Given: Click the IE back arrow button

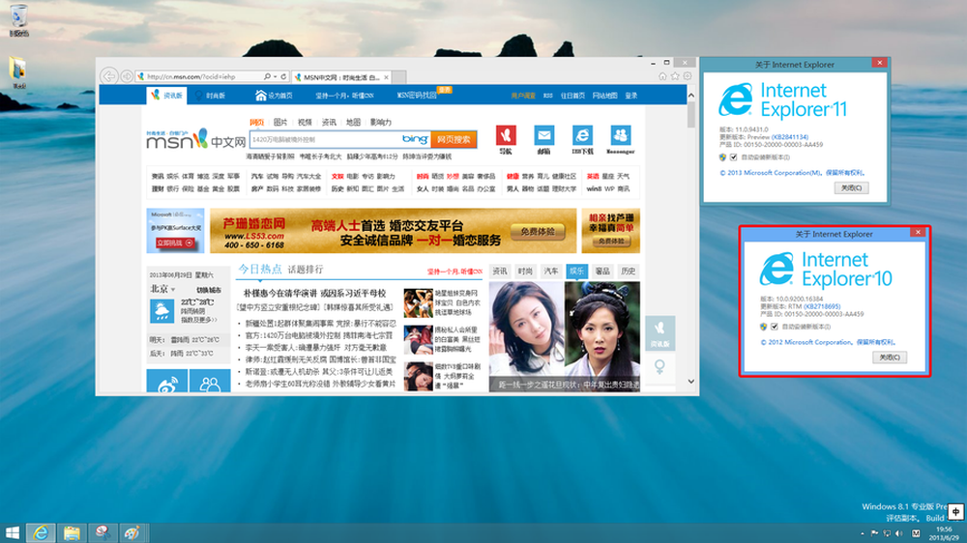Looking at the screenshot, I should tap(108, 76).
